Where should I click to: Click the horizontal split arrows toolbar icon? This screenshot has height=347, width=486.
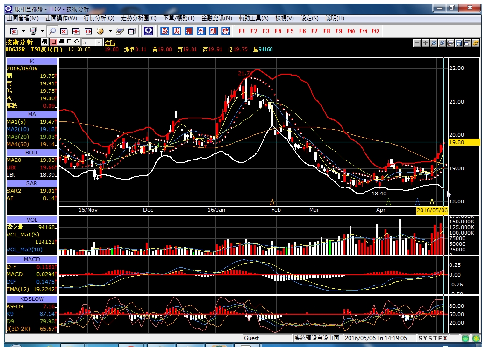88,31
